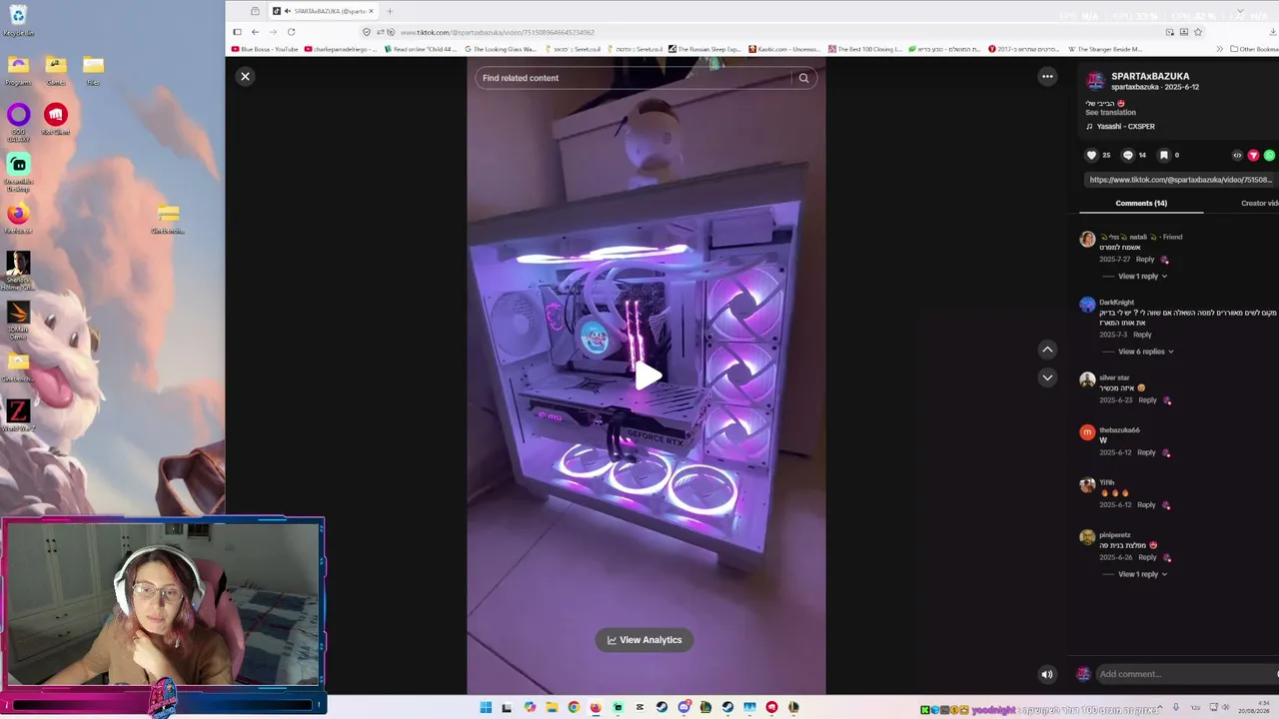Reload the TikTok page
This screenshot has width=1279, height=719.
click(291, 32)
